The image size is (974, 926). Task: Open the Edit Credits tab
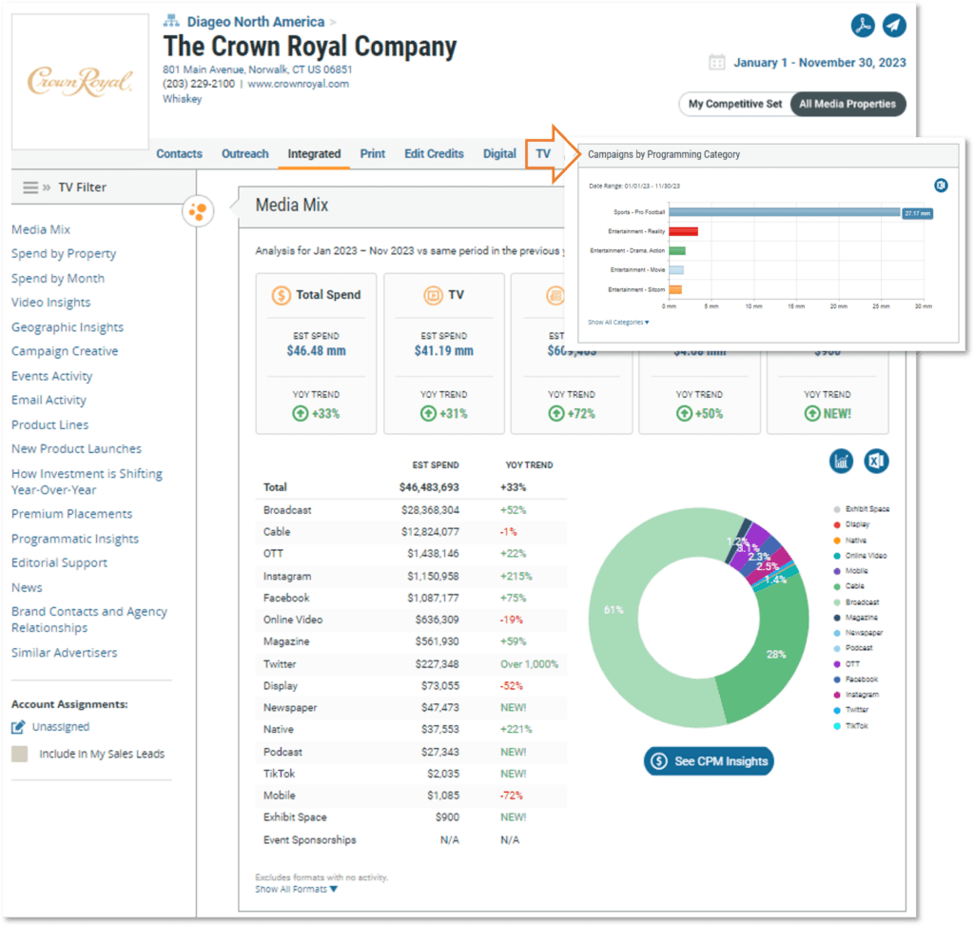[434, 153]
